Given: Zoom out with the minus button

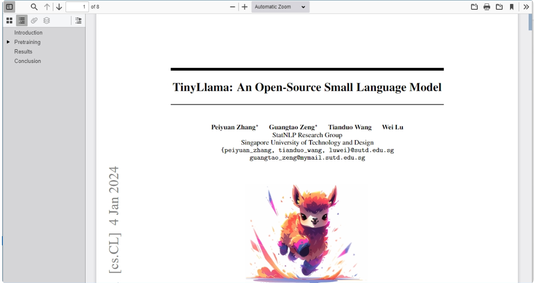Looking at the screenshot, I should pos(233,7).
